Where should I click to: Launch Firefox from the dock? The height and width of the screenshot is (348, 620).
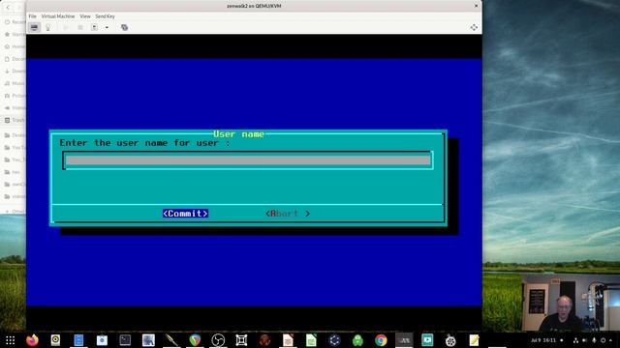pos(32,340)
